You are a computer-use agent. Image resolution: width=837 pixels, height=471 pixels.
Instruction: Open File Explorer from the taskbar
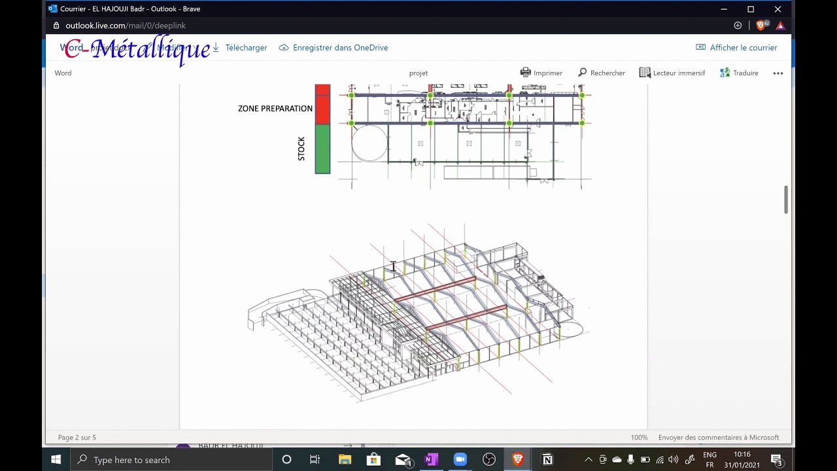click(345, 460)
